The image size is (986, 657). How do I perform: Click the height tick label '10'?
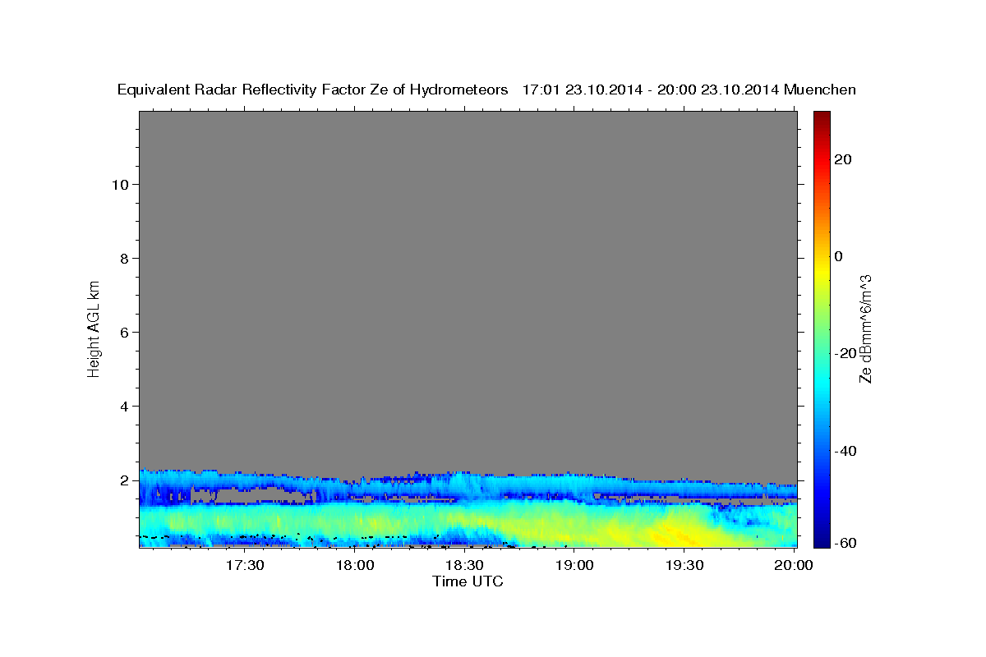(119, 184)
